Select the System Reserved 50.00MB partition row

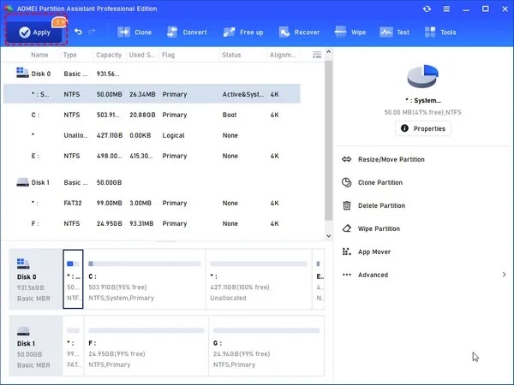152,94
